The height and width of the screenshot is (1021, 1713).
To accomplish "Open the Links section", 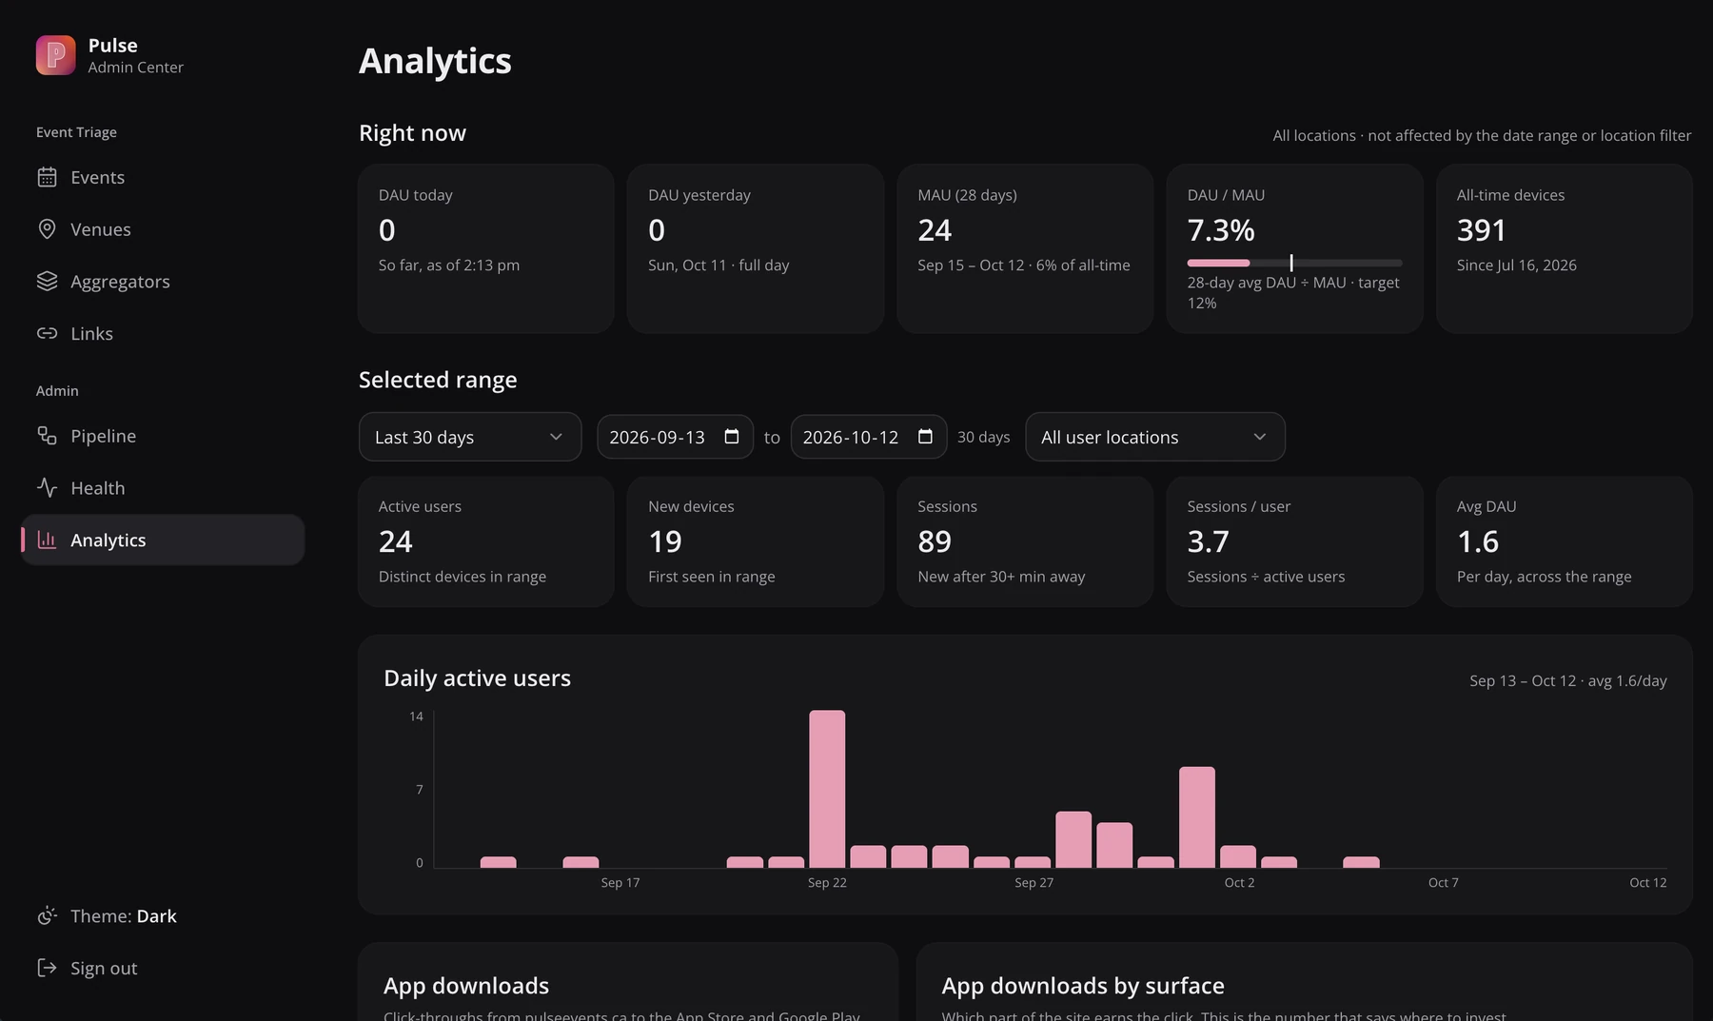I will (163, 333).
